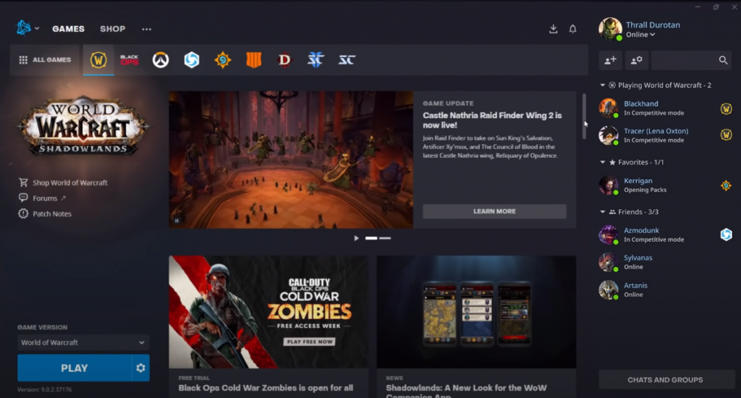Open the Battle.net logo menu
This screenshot has height=398, width=741.
tap(27, 28)
